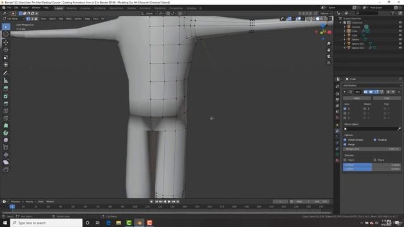Open the viewport Options dropdown
The height and width of the screenshot is (227, 404).
[326, 13]
